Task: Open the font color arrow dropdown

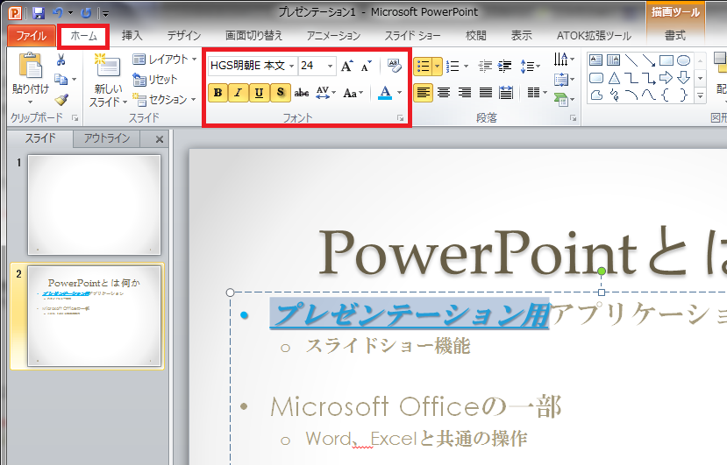Action: click(x=399, y=93)
